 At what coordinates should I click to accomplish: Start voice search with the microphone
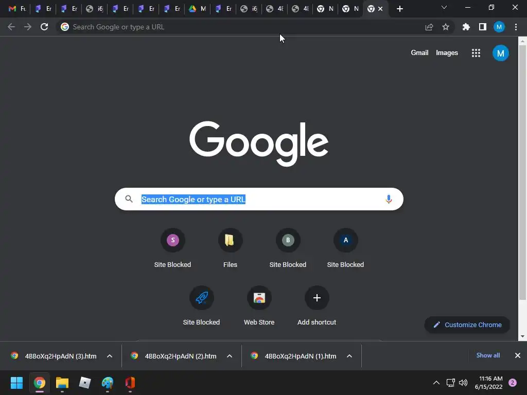pos(389,199)
